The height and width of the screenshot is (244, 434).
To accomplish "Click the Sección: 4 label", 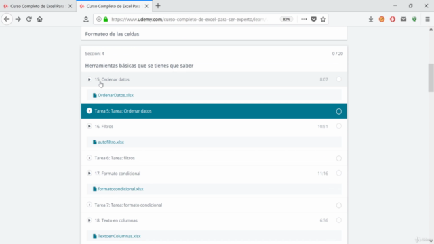I will tap(95, 54).
